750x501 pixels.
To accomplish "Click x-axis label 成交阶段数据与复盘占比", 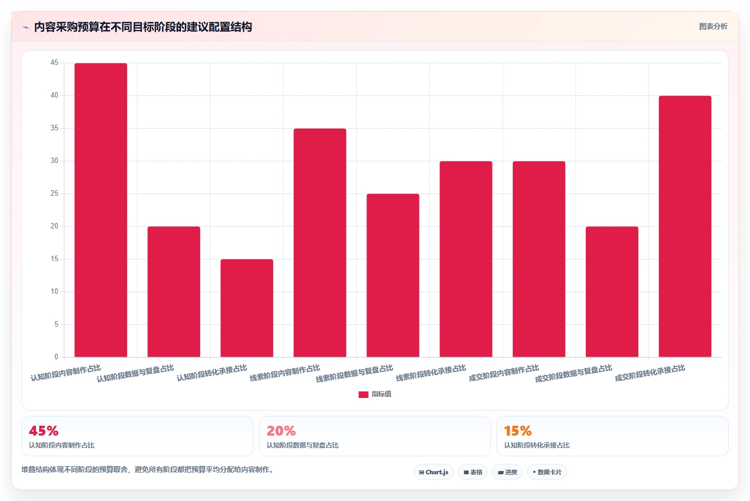I will click(573, 374).
